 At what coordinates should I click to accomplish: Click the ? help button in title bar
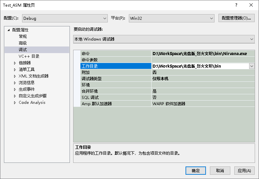click(x=236, y=5)
